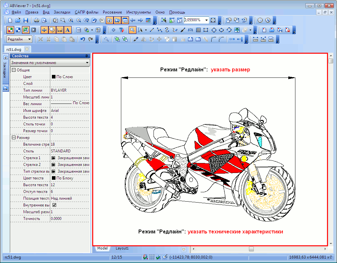Open the text tool dropdown arrow

pos(146,30)
